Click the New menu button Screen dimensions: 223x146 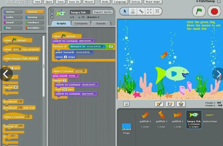(38, 2)
